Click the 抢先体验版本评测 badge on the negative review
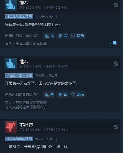The image size is (123, 153). click(19, 139)
